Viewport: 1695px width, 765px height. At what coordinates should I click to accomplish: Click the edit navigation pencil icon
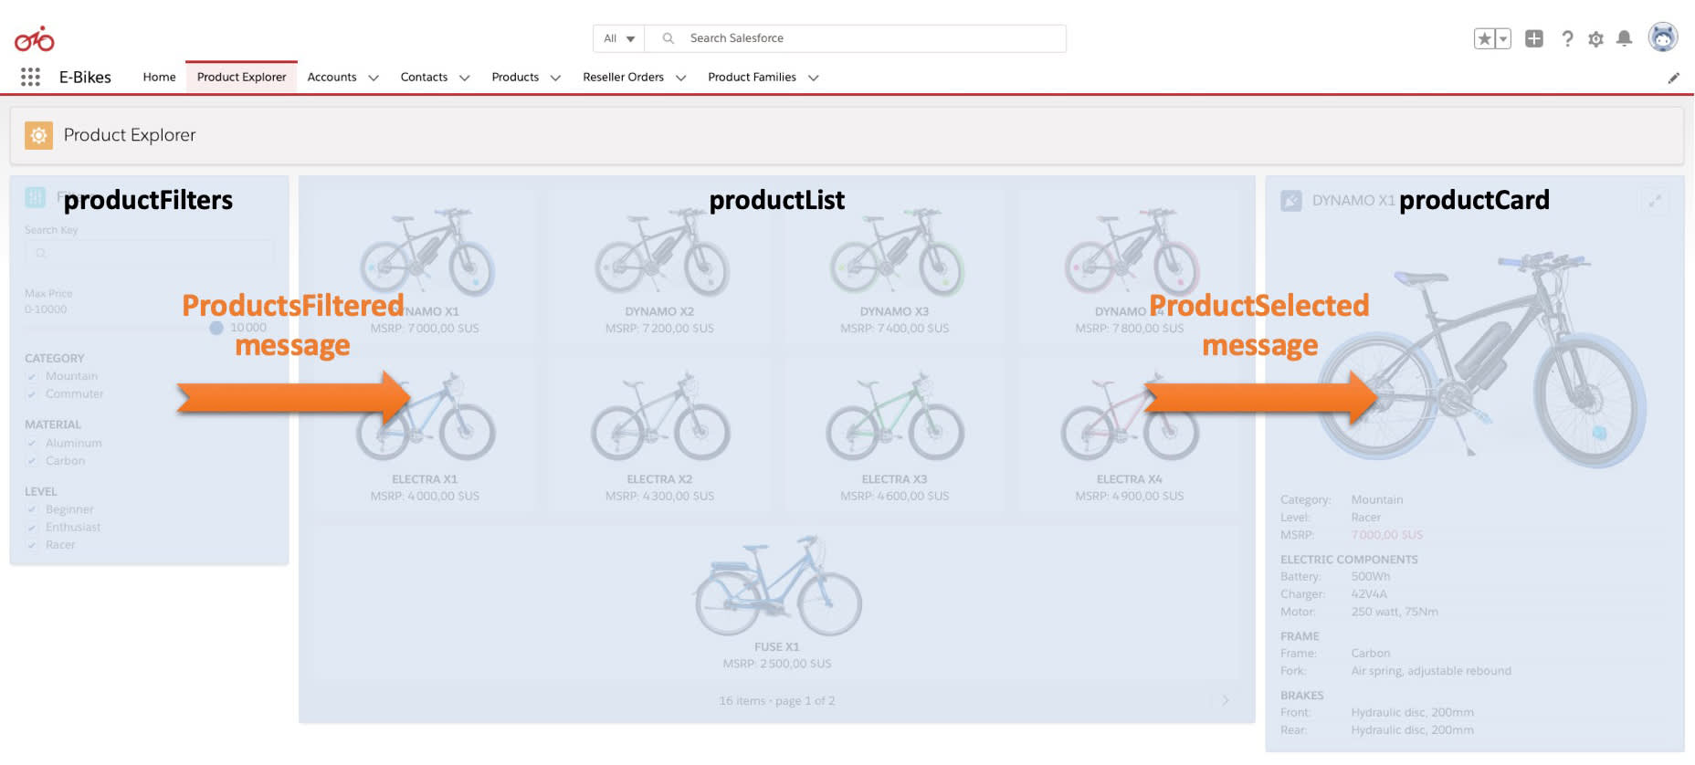(x=1673, y=78)
